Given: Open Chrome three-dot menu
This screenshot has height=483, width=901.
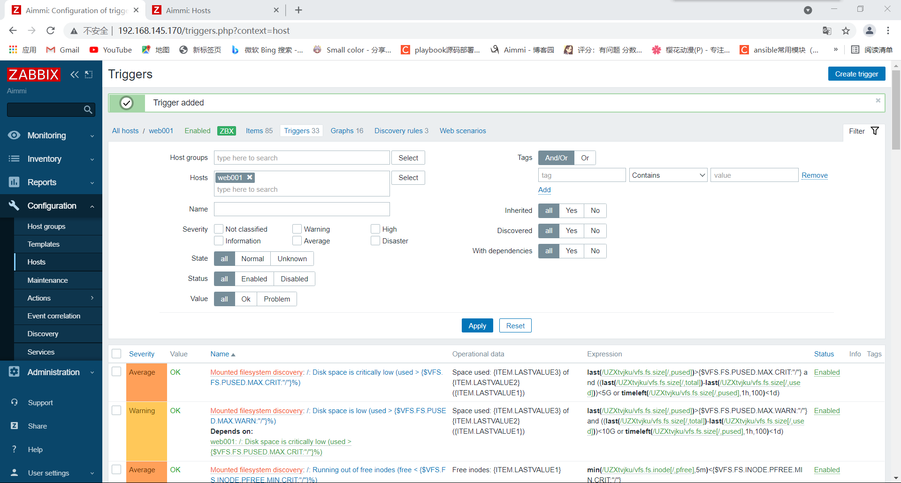Looking at the screenshot, I should (888, 30).
